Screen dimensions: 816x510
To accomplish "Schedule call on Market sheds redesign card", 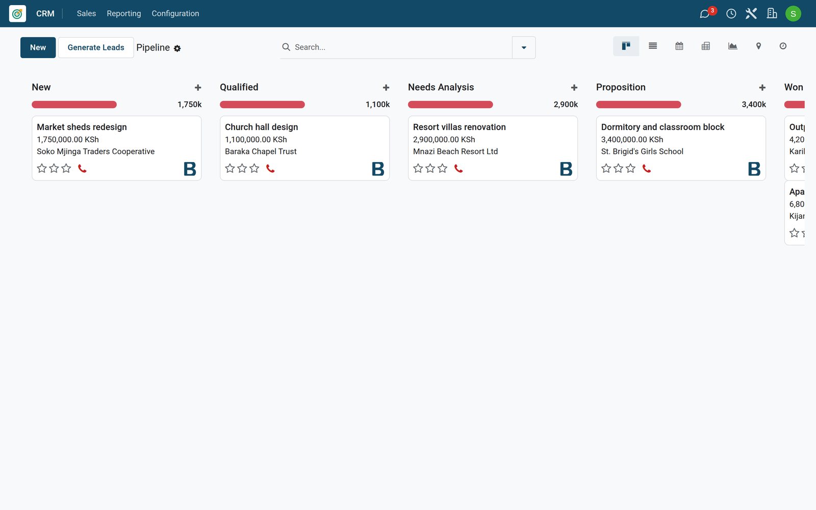I will (x=82, y=168).
